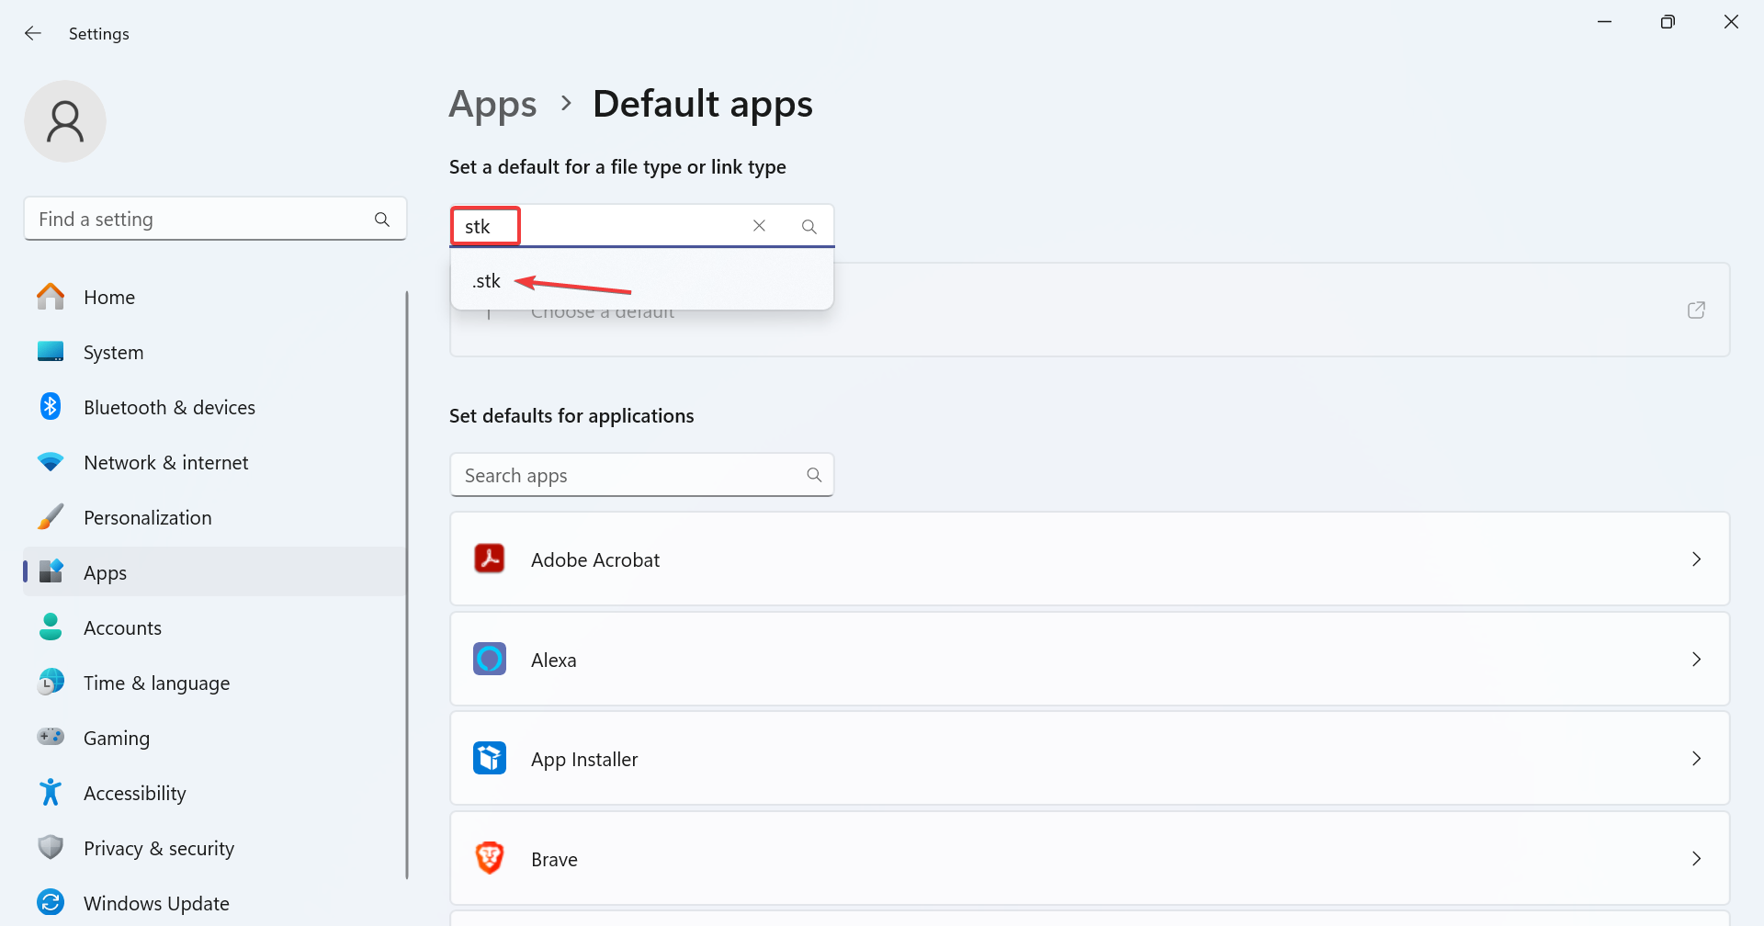1764x926 pixels.
Task: Open Time & language via its icon
Action: [51, 682]
